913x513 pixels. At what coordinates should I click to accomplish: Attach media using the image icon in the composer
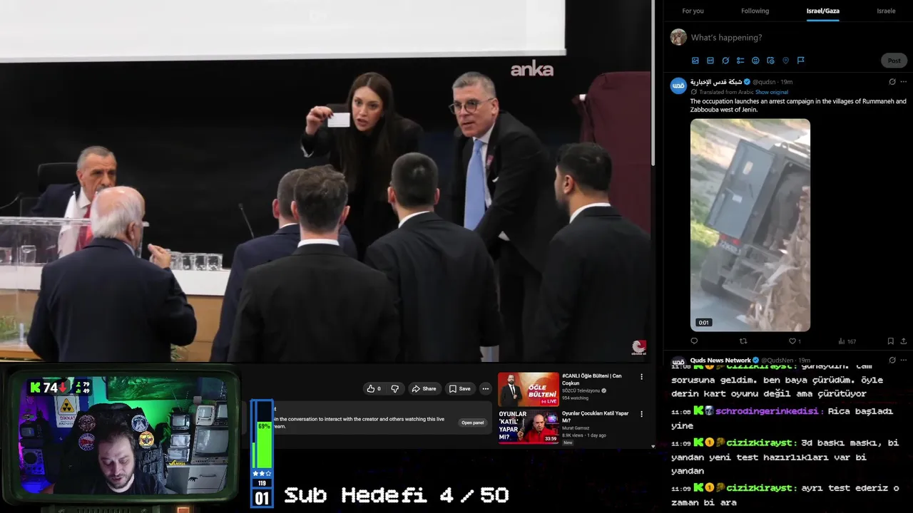tap(695, 61)
